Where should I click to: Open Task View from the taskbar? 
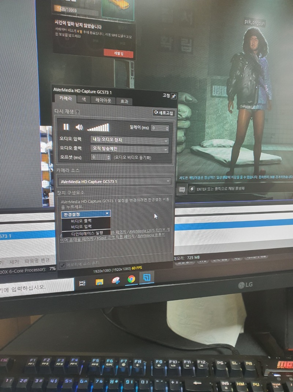coord(82,283)
